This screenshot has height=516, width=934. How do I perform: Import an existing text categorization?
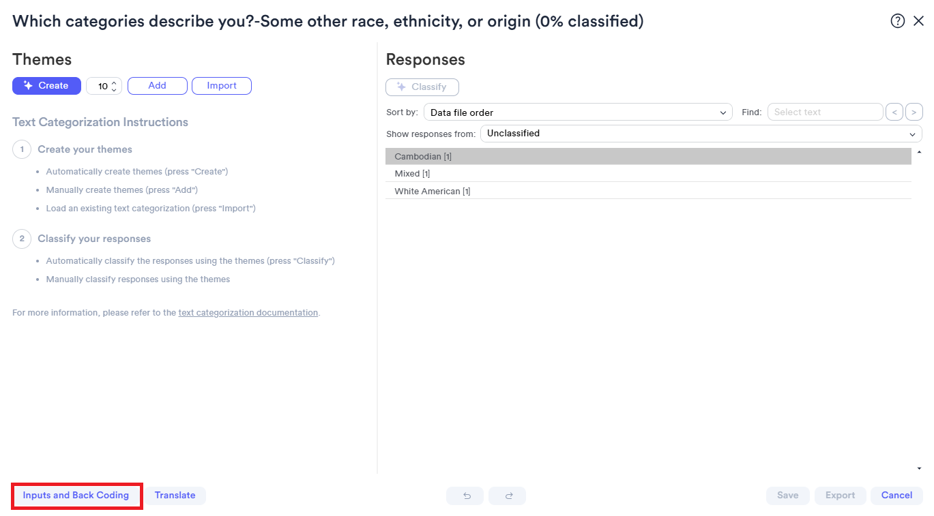(x=222, y=86)
